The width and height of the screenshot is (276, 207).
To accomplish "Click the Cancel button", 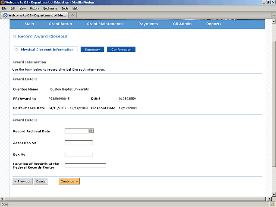I will coord(41,181).
